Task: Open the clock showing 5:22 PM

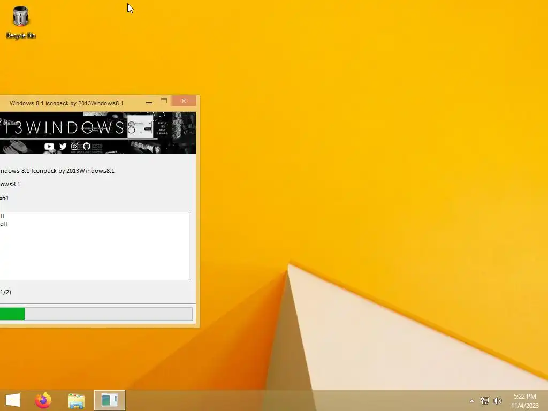Action: [524, 400]
